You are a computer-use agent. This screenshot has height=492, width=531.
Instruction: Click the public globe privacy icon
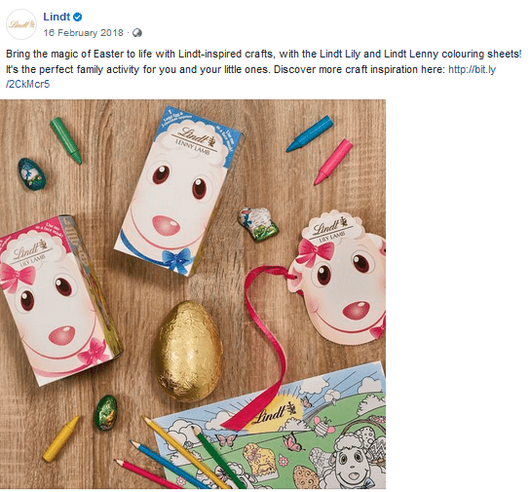[x=137, y=33]
